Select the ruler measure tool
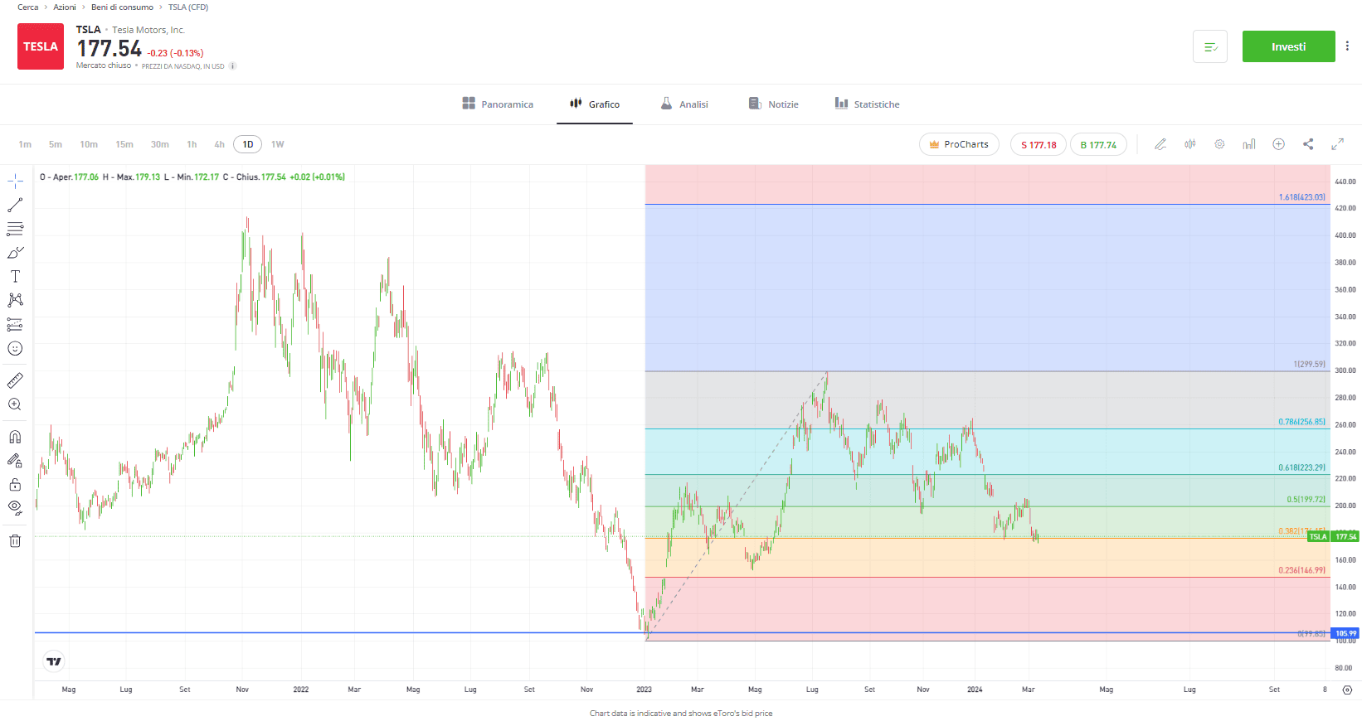The image size is (1362, 726). [x=15, y=380]
